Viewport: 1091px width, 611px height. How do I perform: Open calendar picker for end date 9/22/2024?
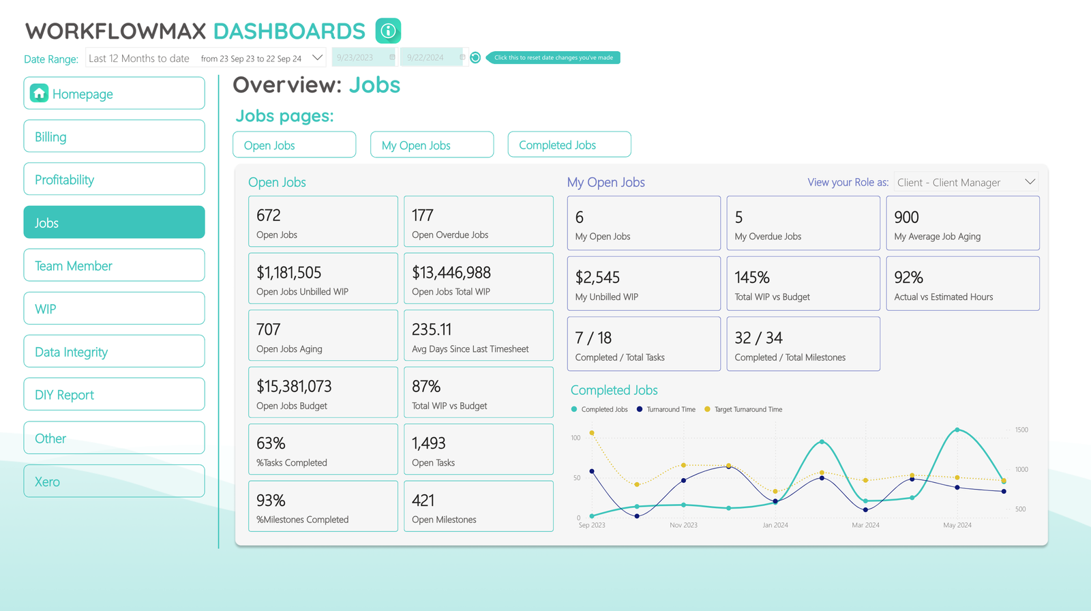[x=462, y=57]
